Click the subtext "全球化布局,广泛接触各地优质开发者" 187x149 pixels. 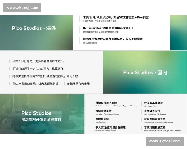point(99,21)
